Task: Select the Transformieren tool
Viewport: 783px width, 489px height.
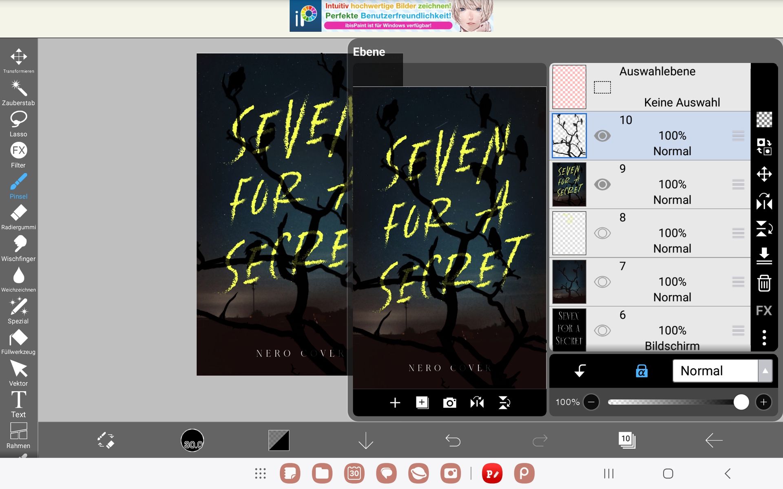Action: [19, 61]
